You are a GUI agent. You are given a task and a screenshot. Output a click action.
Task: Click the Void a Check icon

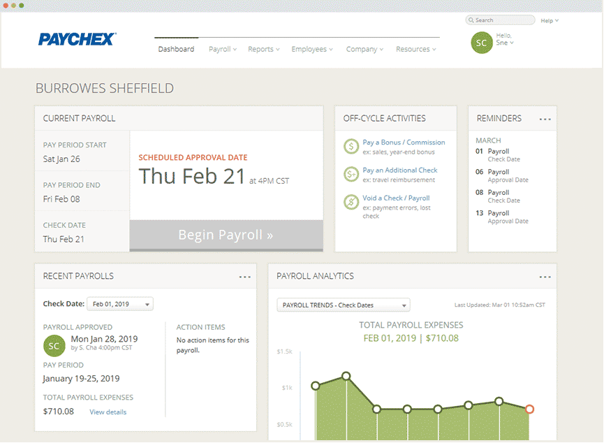click(351, 202)
